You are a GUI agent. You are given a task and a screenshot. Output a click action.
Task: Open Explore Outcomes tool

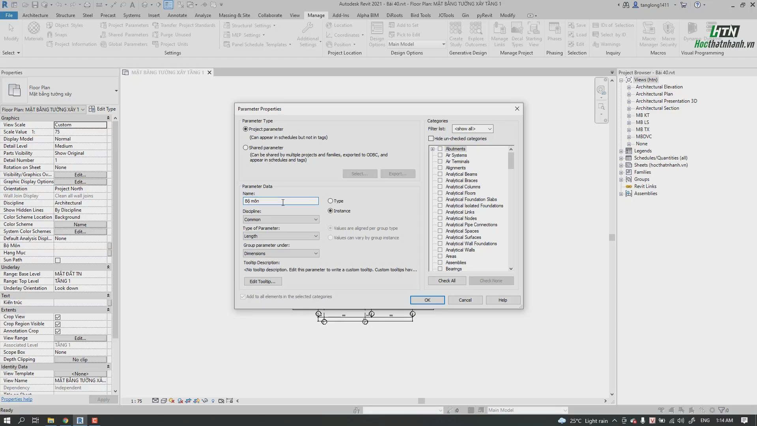(476, 35)
